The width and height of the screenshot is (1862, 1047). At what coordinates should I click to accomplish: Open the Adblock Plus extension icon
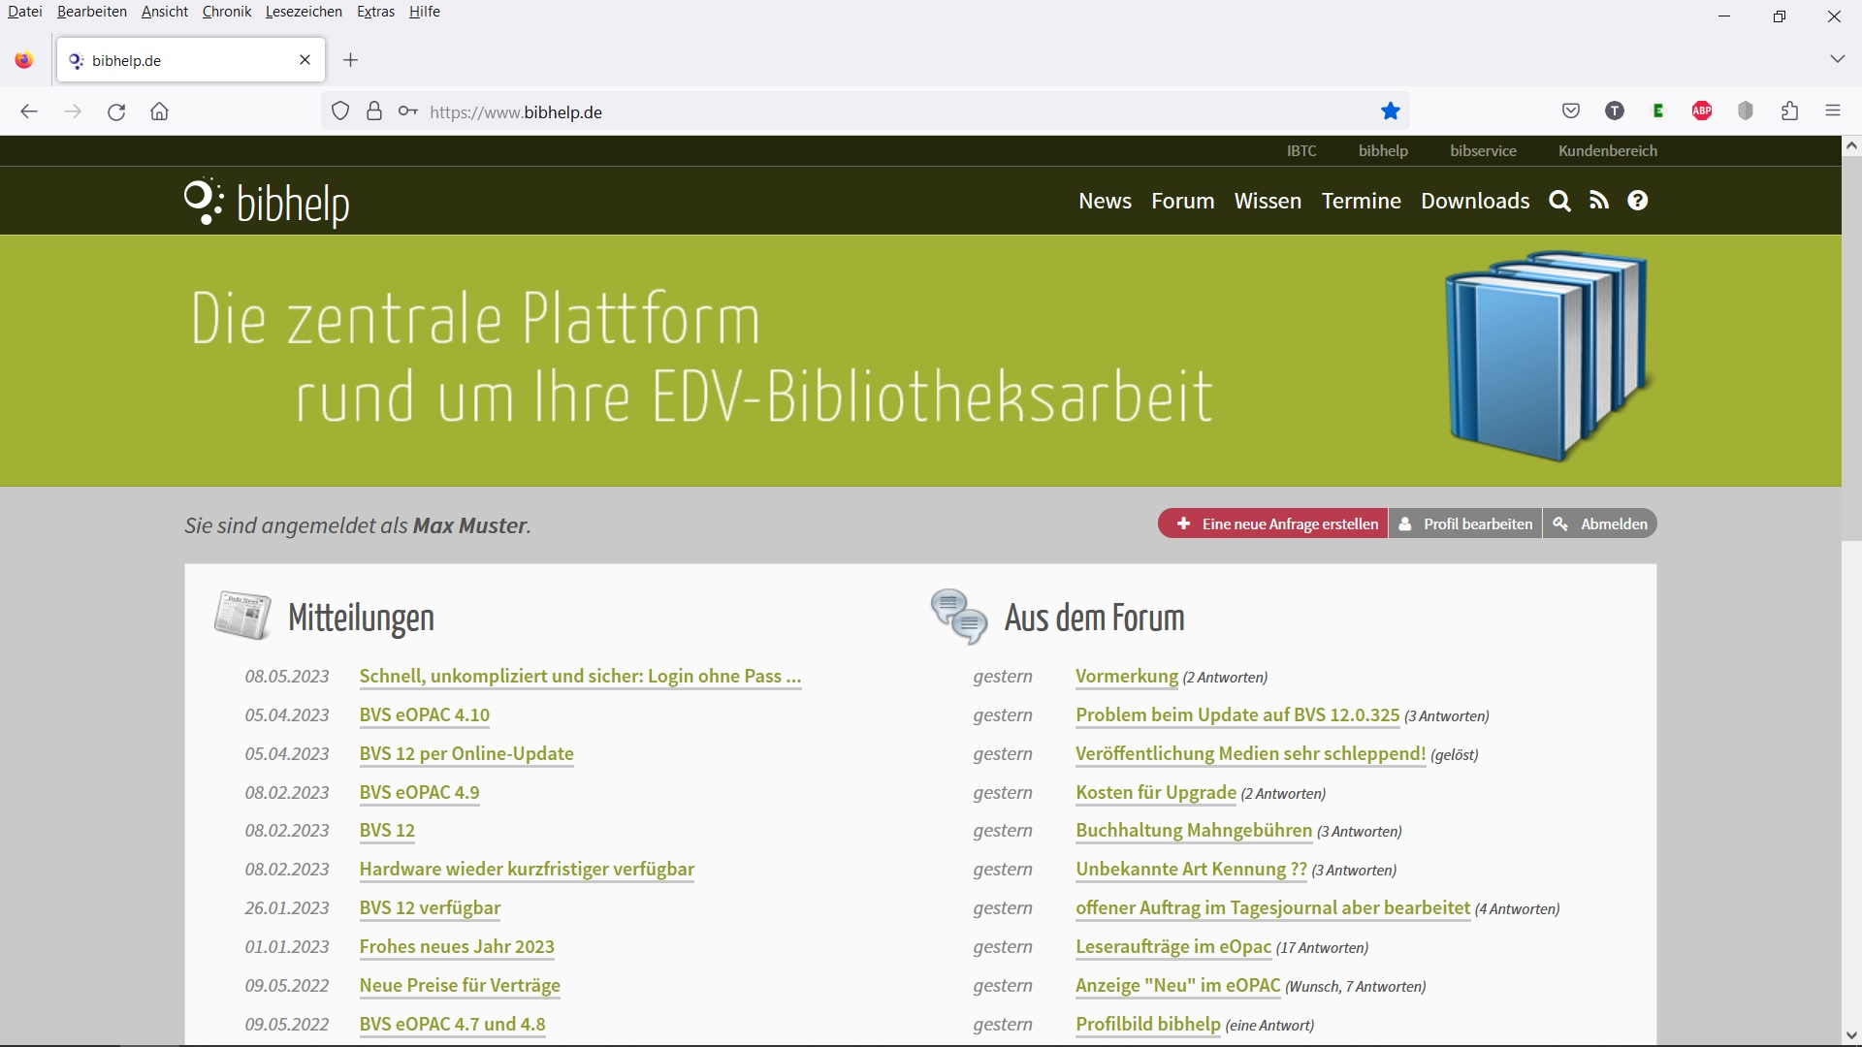(1702, 111)
